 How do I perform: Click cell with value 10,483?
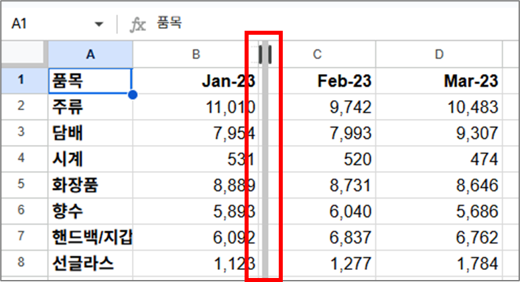pyautogui.click(x=439, y=106)
